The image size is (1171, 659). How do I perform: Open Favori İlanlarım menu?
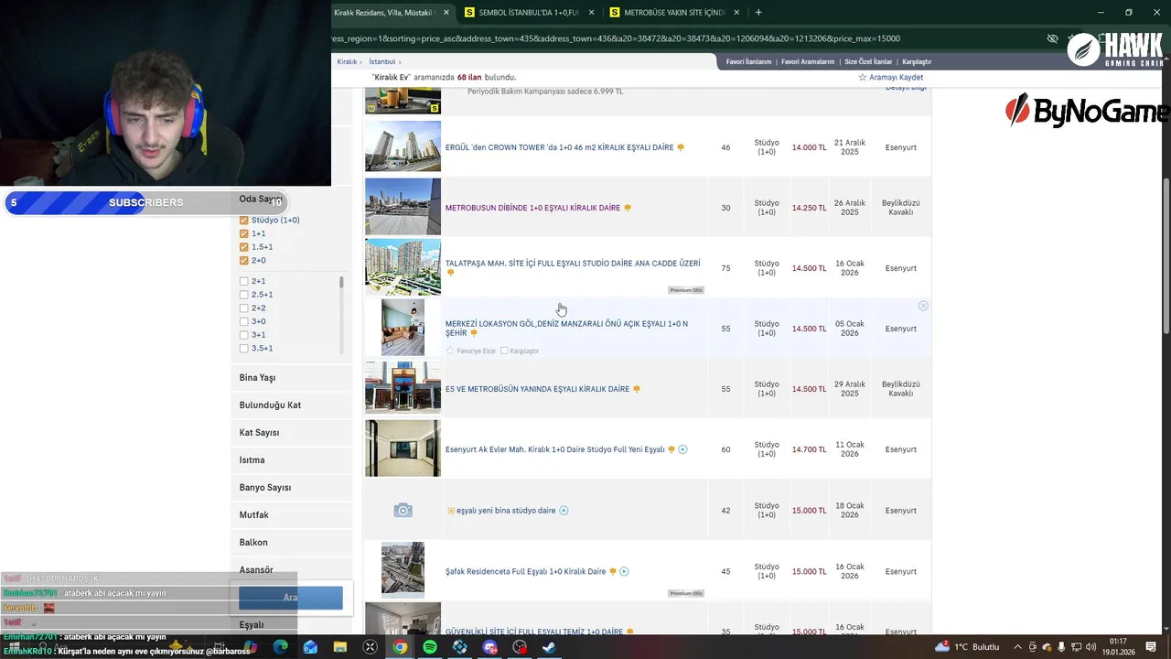[748, 62]
